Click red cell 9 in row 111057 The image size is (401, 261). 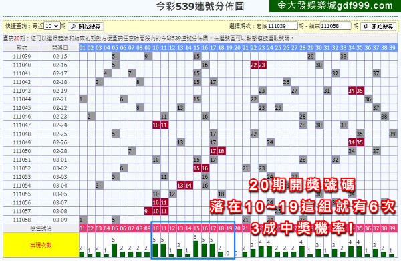click(x=148, y=211)
